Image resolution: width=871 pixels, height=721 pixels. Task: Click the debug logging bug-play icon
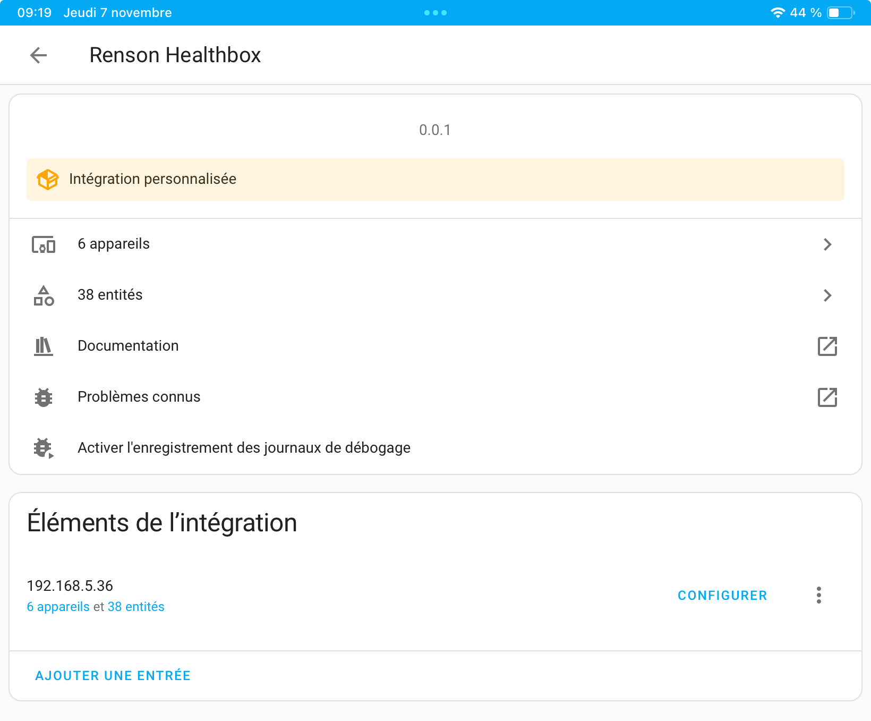tap(44, 448)
